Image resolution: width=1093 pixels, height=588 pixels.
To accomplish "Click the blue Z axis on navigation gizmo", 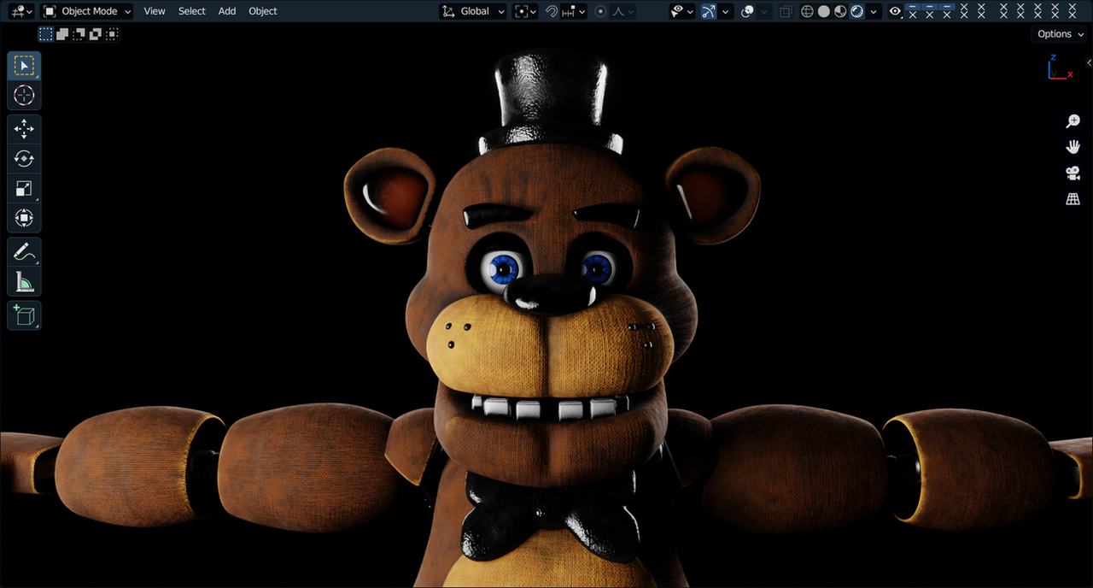I will pos(1053,57).
